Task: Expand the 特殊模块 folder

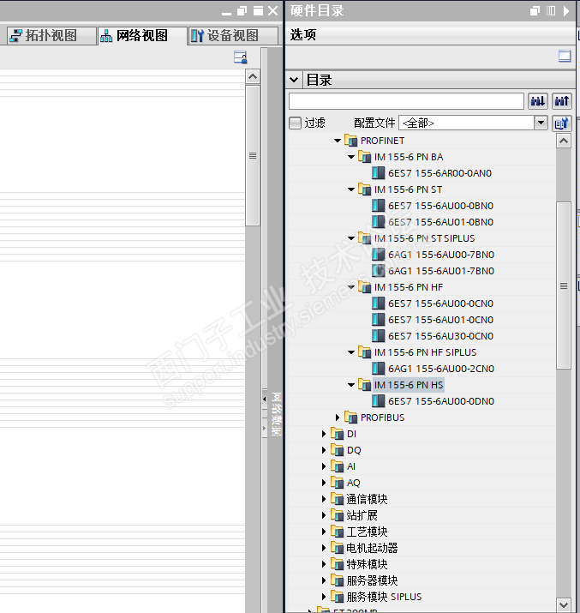Action: click(x=324, y=564)
